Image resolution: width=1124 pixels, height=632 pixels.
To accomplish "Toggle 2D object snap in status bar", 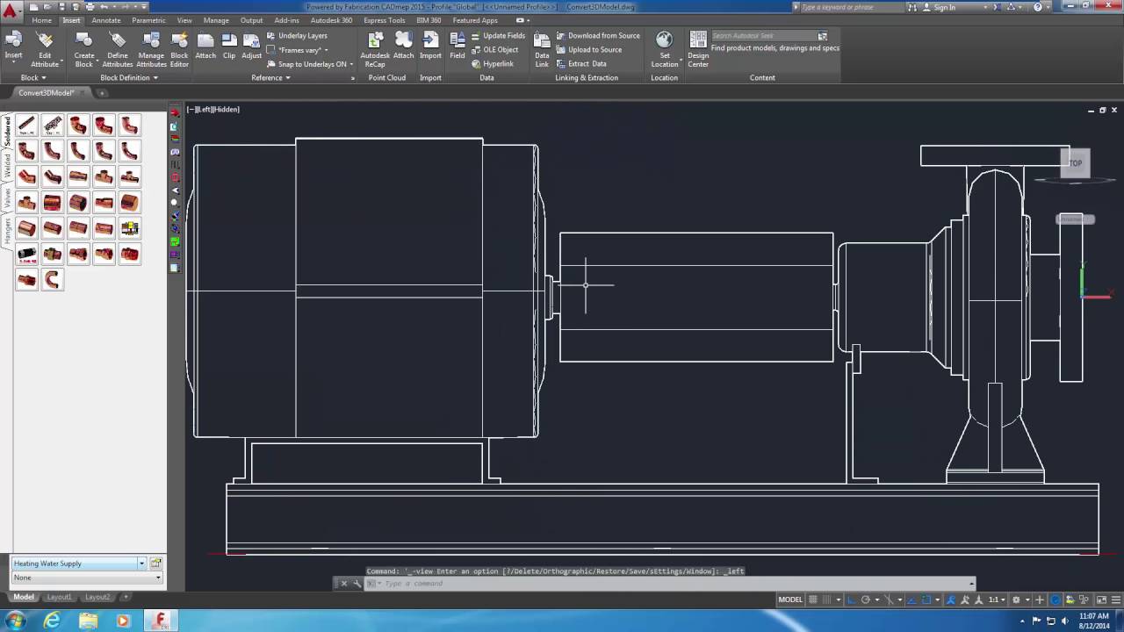I will click(926, 600).
